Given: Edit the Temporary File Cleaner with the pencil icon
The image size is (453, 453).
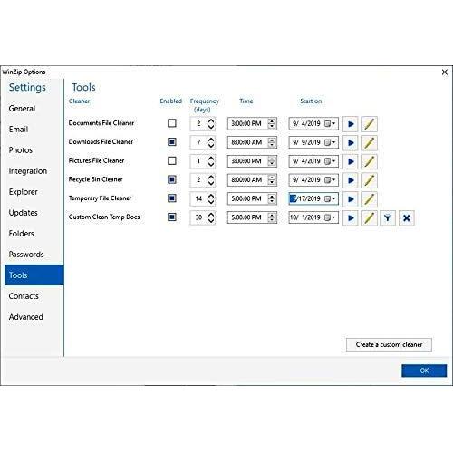Looking at the screenshot, I should coord(370,199).
